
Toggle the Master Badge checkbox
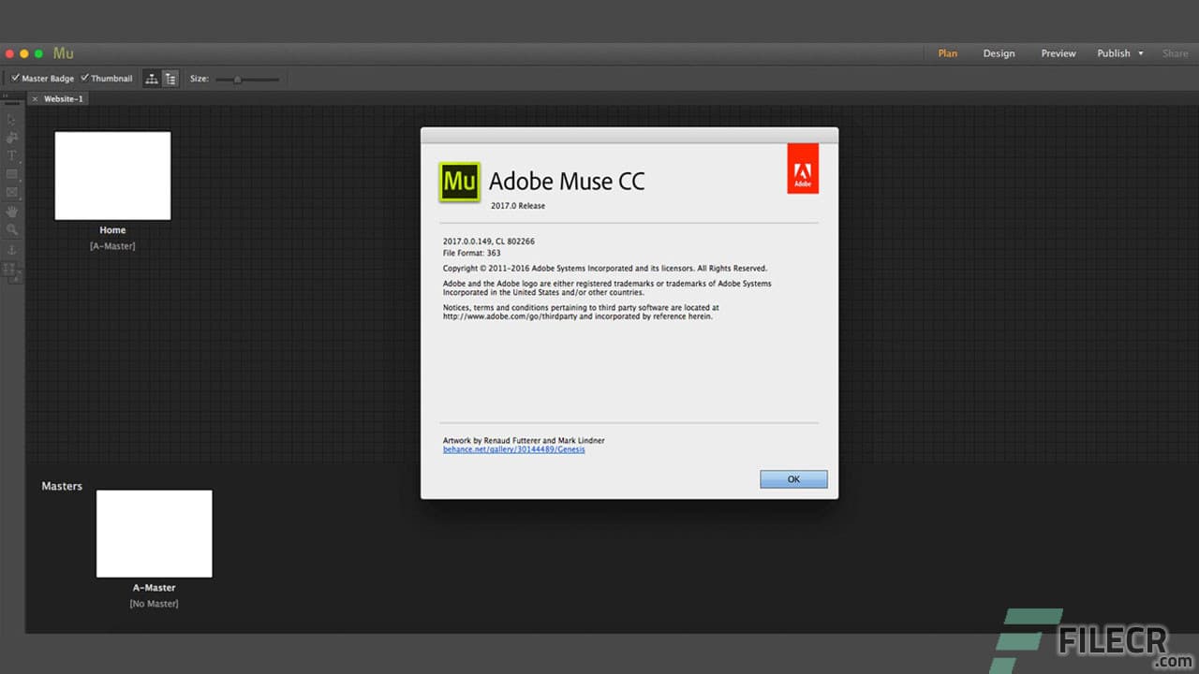tap(15, 78)
